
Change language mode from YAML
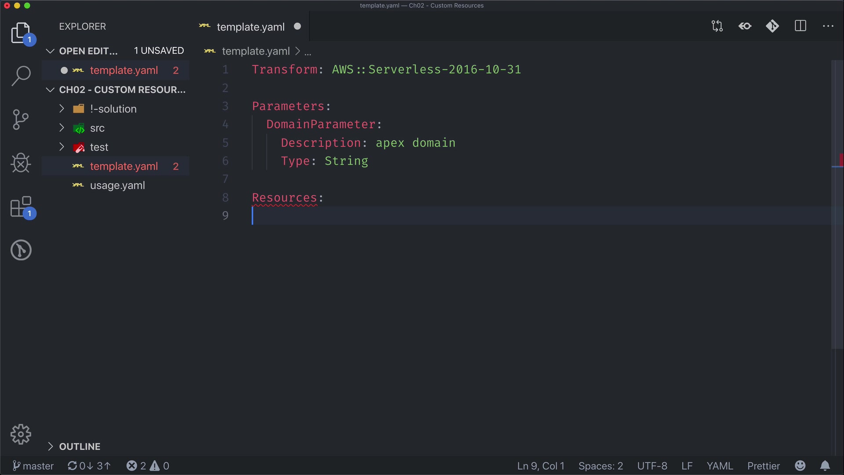pyautogui.click(x=720, y=466)
